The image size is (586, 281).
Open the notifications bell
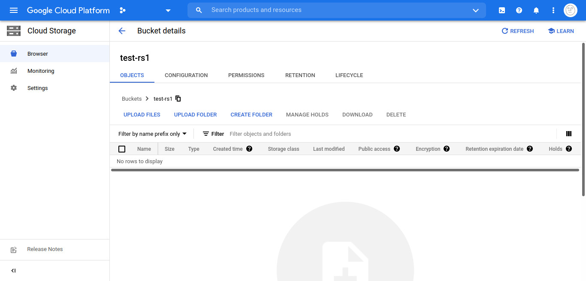tap(536, 10)
